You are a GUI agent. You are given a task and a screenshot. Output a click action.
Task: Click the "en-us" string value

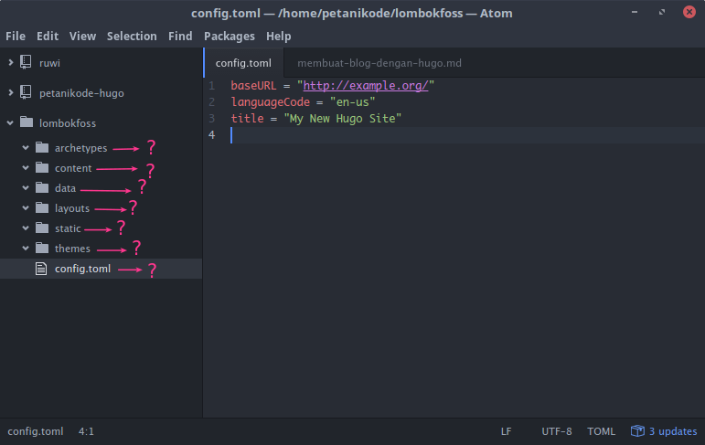click(x=352, y=102)
